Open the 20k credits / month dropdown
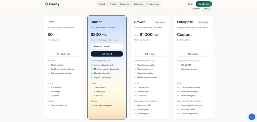The width and height of the screenshot is (257, 122). point(107,46)
